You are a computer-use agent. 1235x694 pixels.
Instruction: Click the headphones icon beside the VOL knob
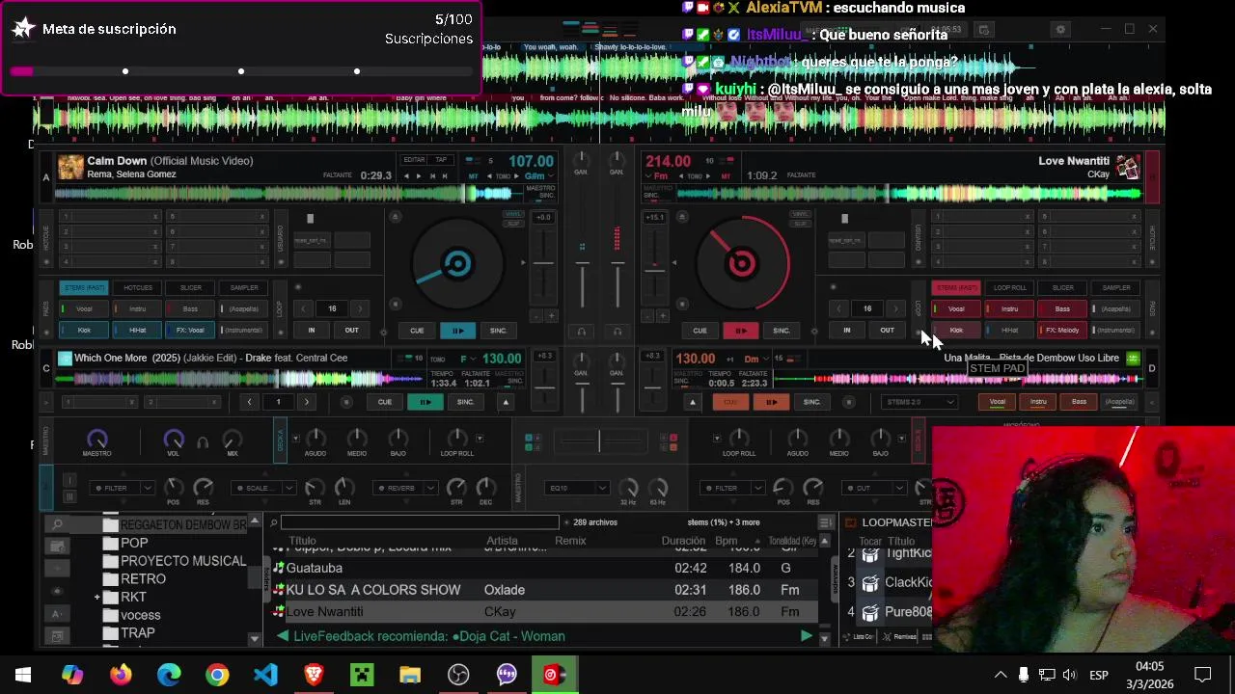[203, 442]
